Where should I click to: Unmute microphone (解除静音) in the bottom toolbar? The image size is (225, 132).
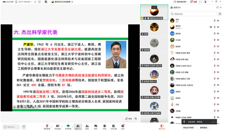(x=47, y=127)
